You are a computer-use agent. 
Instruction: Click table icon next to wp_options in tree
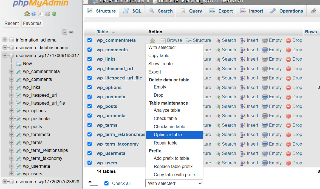click(x=19, y=111)
